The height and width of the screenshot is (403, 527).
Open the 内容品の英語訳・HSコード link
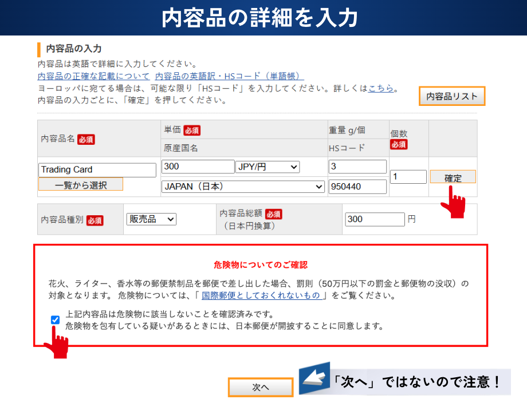coord(229,76)
